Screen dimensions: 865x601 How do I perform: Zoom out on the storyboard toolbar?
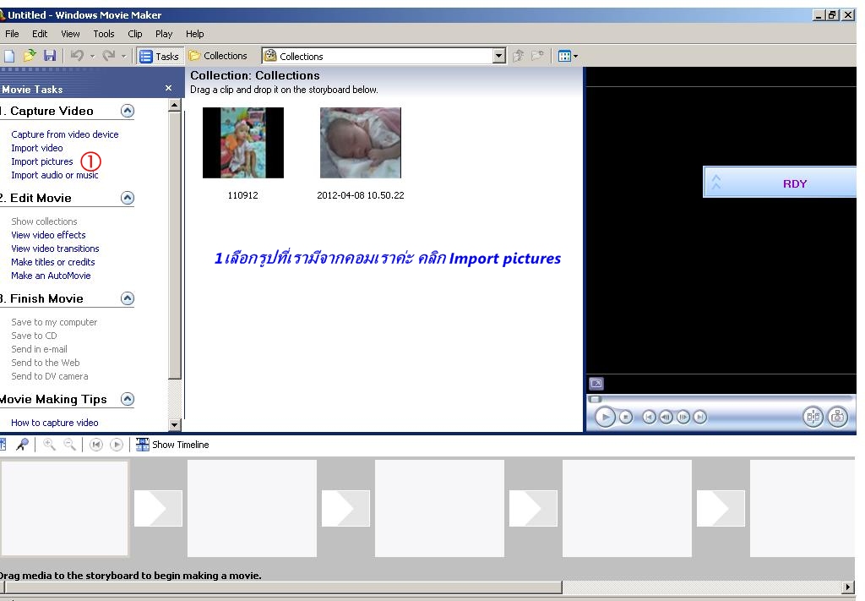pyautogui.click(x=69, y=445)
